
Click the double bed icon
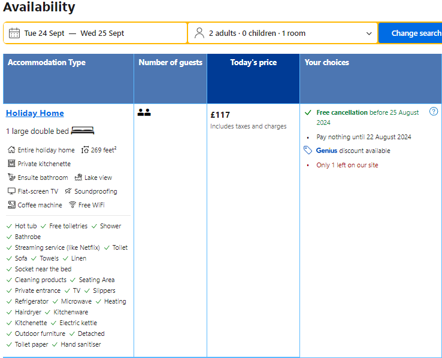tap(83, 130)
